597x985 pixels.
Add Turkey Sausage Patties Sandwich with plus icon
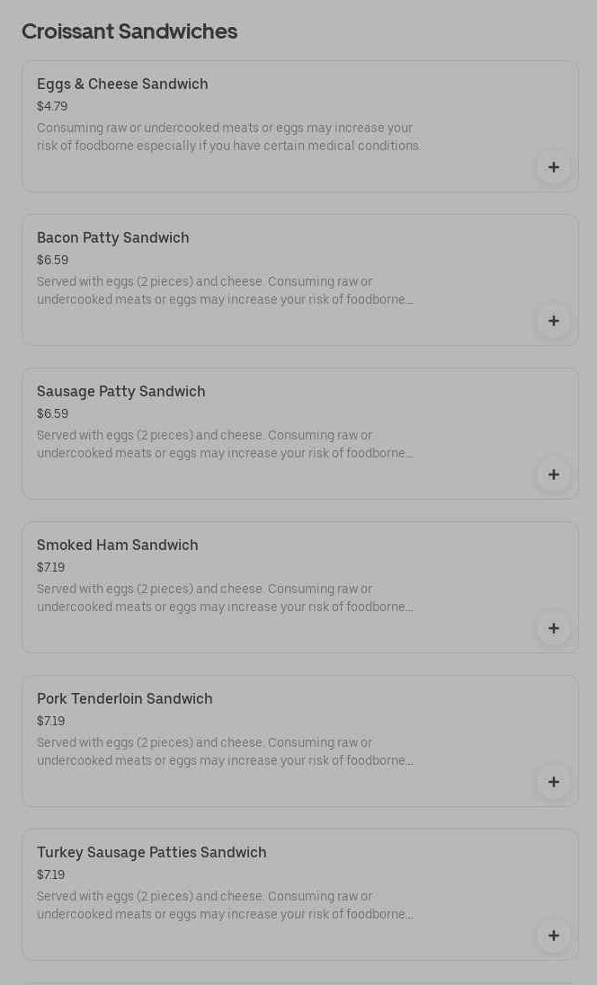(554, 936)
